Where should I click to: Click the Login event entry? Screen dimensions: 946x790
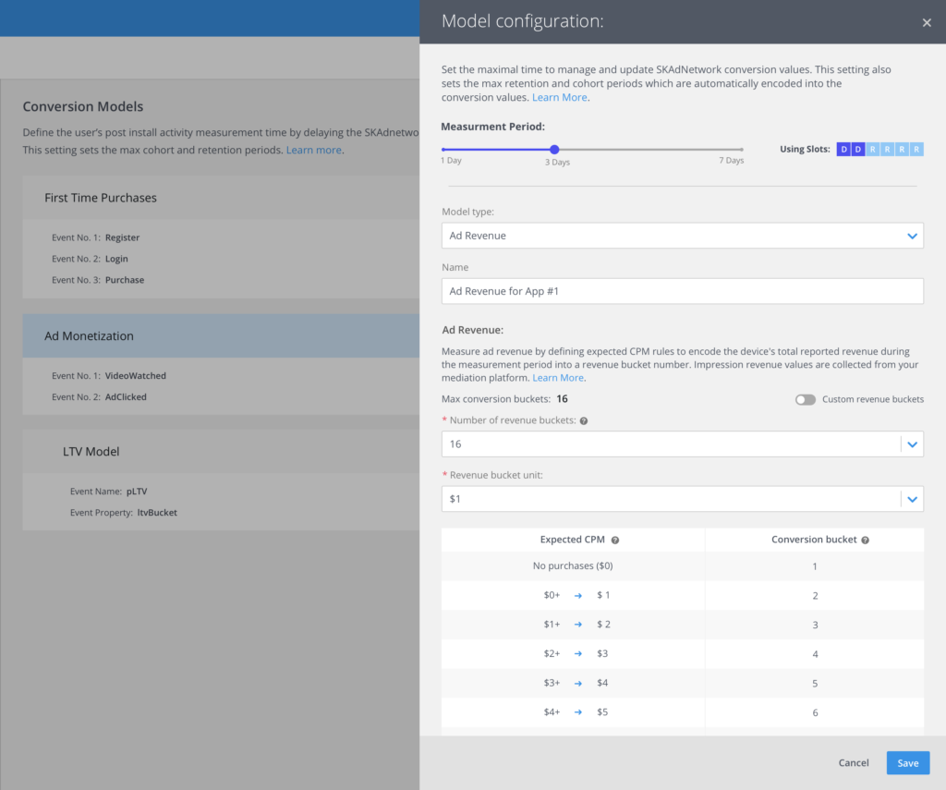(90, 259)
